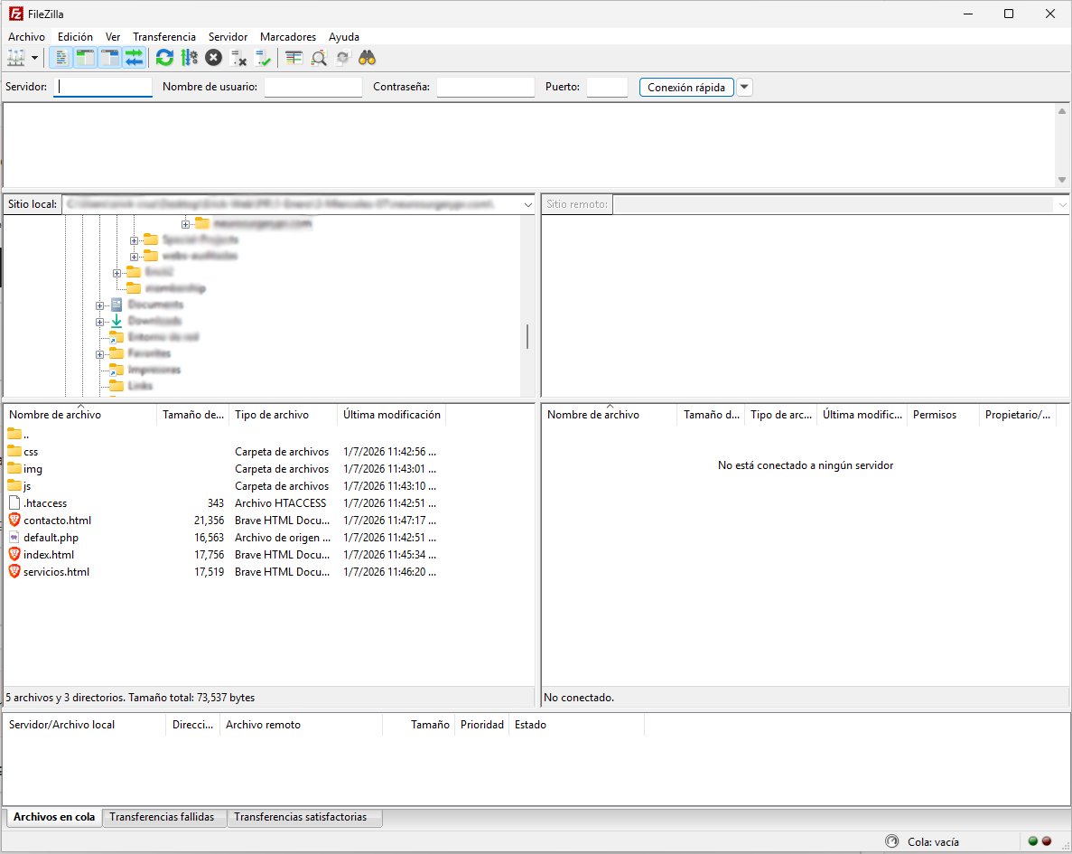This screenshot has height=854, width=1072.
Task: Reconnect to the last used server
Action: click(x=264, y=57)
